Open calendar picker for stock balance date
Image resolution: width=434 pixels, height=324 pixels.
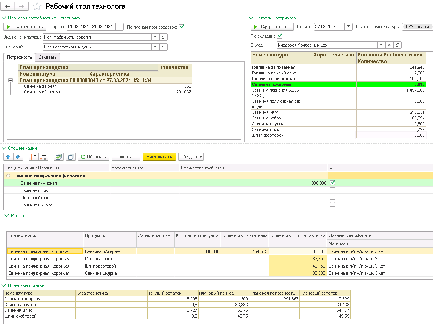349,27
